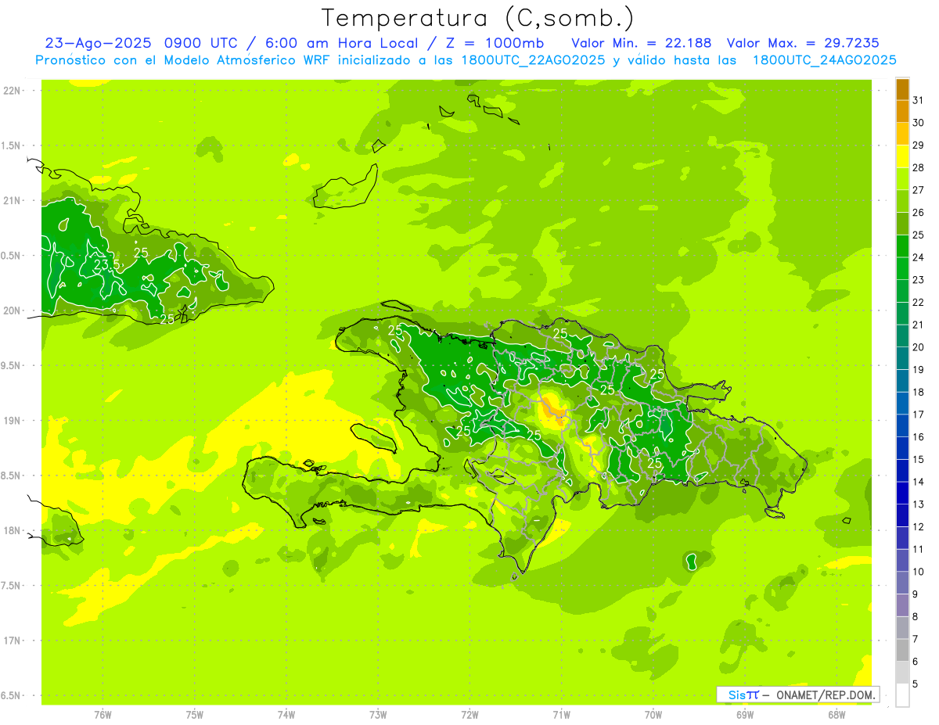Click the '76W' longitude axis label
The width and height of the screenshot is (939, 725).
103,714
